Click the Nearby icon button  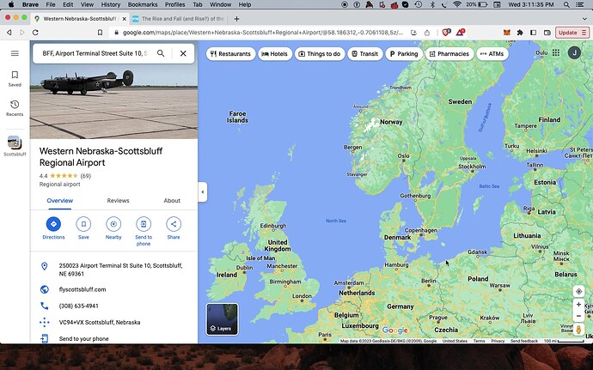point(113,224)
